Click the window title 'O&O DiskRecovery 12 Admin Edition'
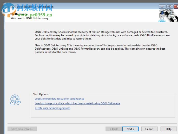This screenshot has height=134, width=178. pos(32,7)
